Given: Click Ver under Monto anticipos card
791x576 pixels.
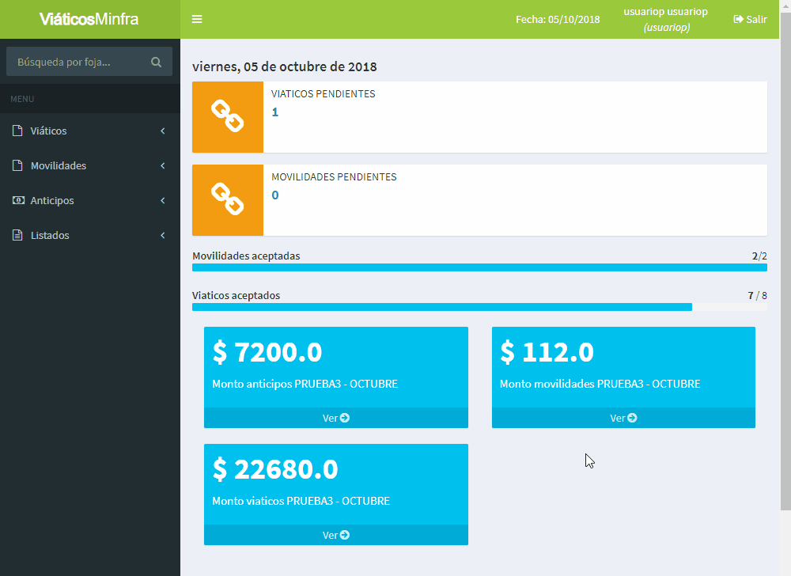Looking at the screenshot, I should click(335, 418).
